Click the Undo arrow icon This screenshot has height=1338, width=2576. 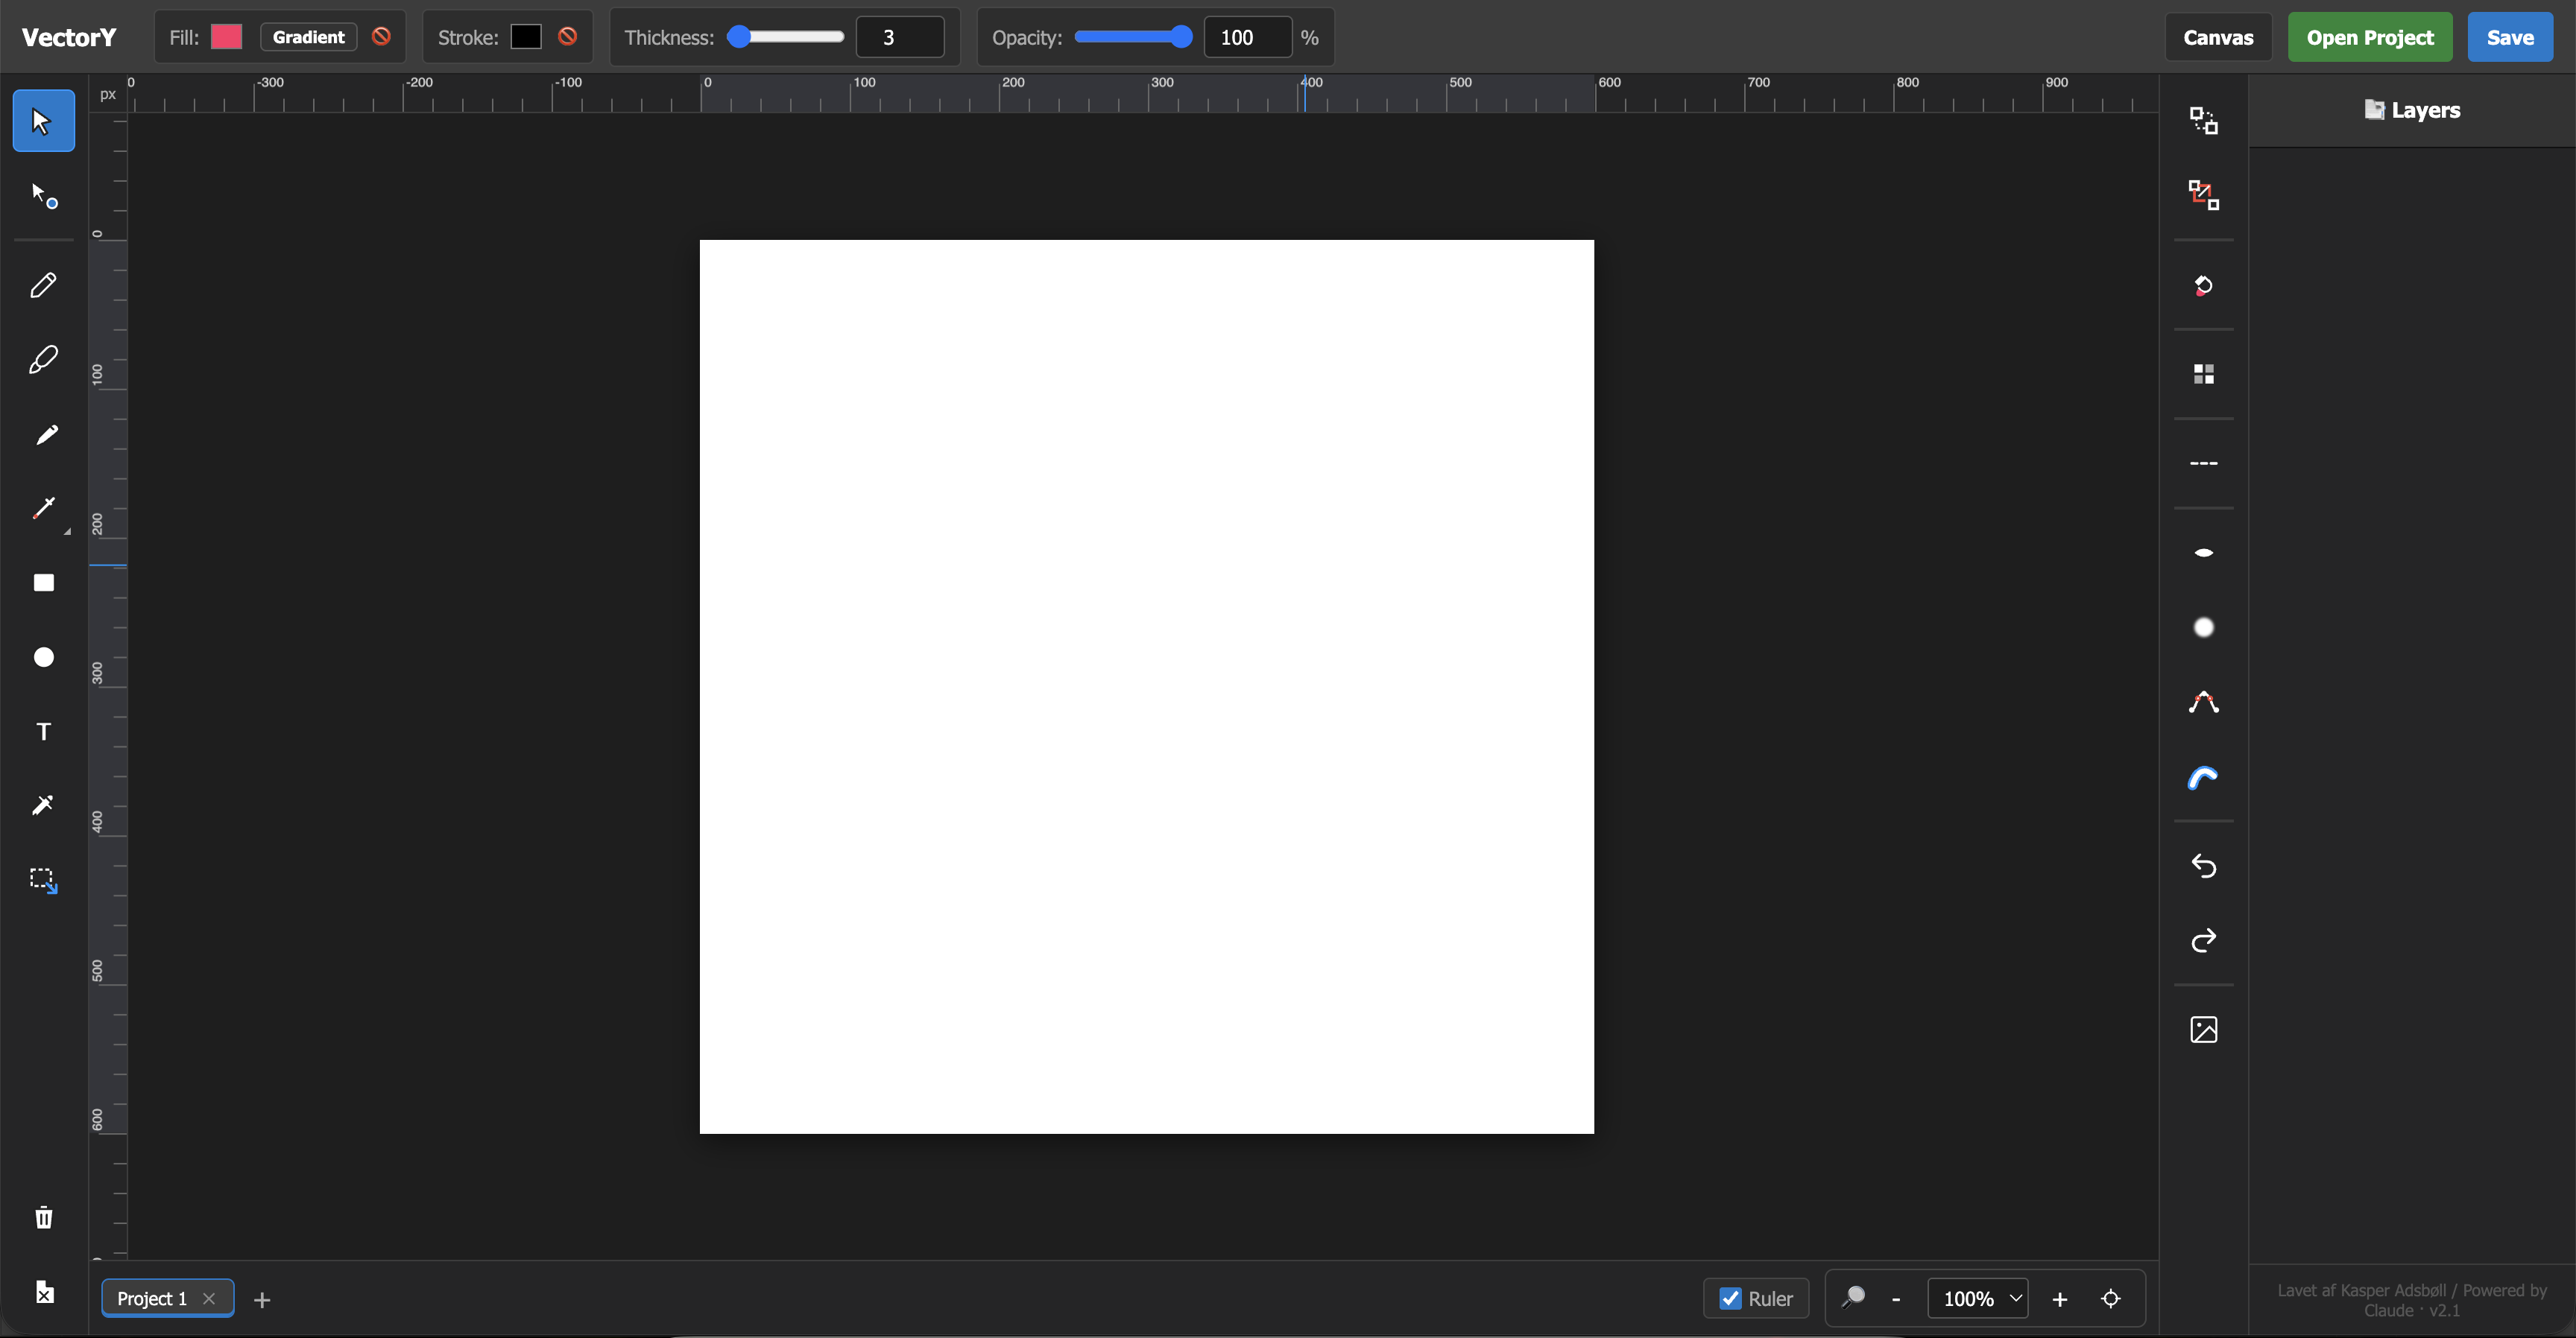2203,866
